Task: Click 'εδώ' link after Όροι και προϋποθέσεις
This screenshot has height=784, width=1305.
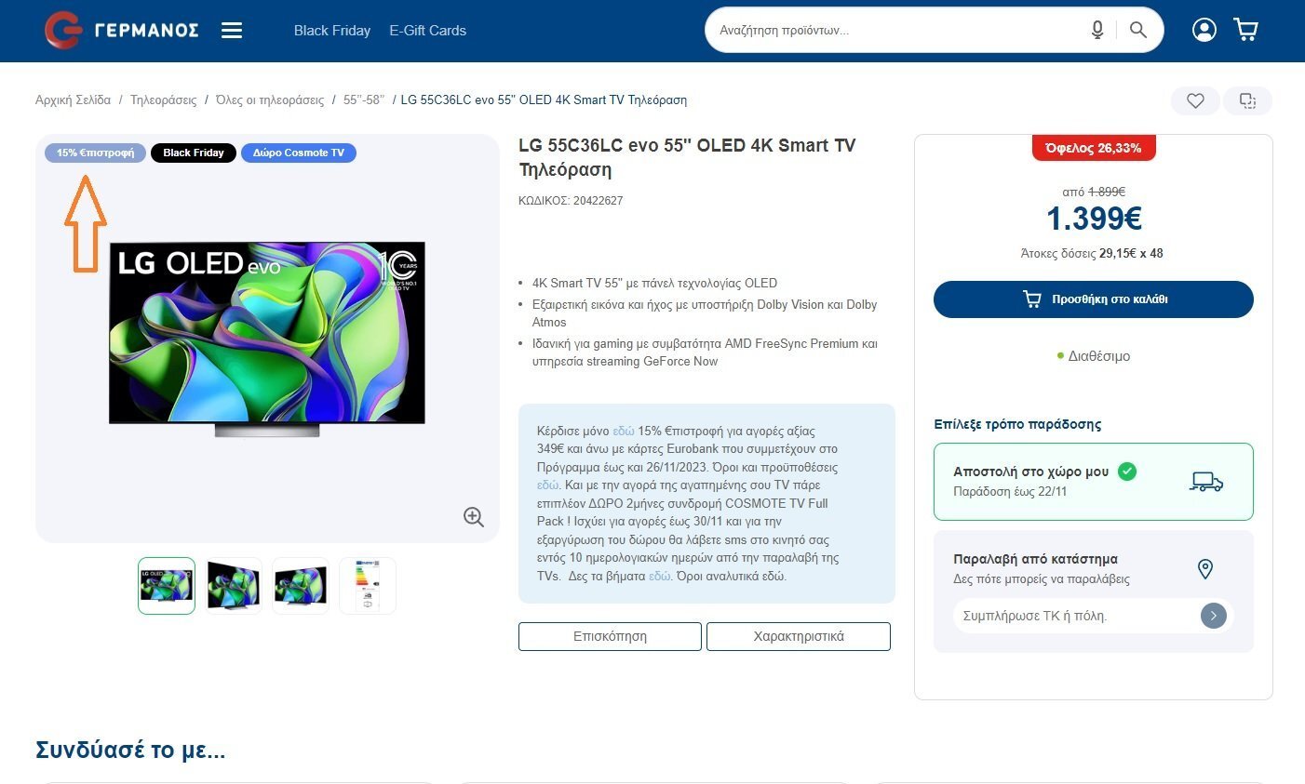Action: click(x=548, y=485)
